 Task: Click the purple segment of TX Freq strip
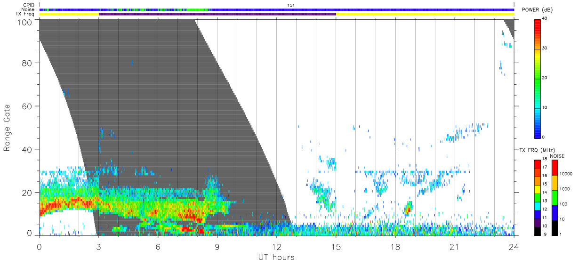point(217,14)
